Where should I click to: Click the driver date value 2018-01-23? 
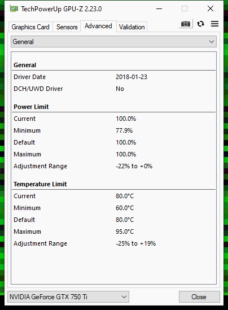[131, 77]
